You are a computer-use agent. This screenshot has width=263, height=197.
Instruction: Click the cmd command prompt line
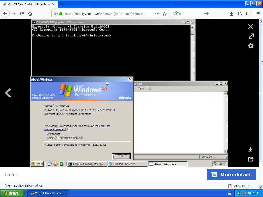coord(71,35)
